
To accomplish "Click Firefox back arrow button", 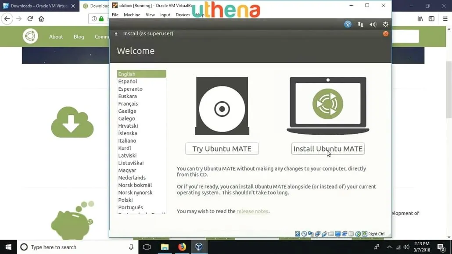I will tap(7, 19).
